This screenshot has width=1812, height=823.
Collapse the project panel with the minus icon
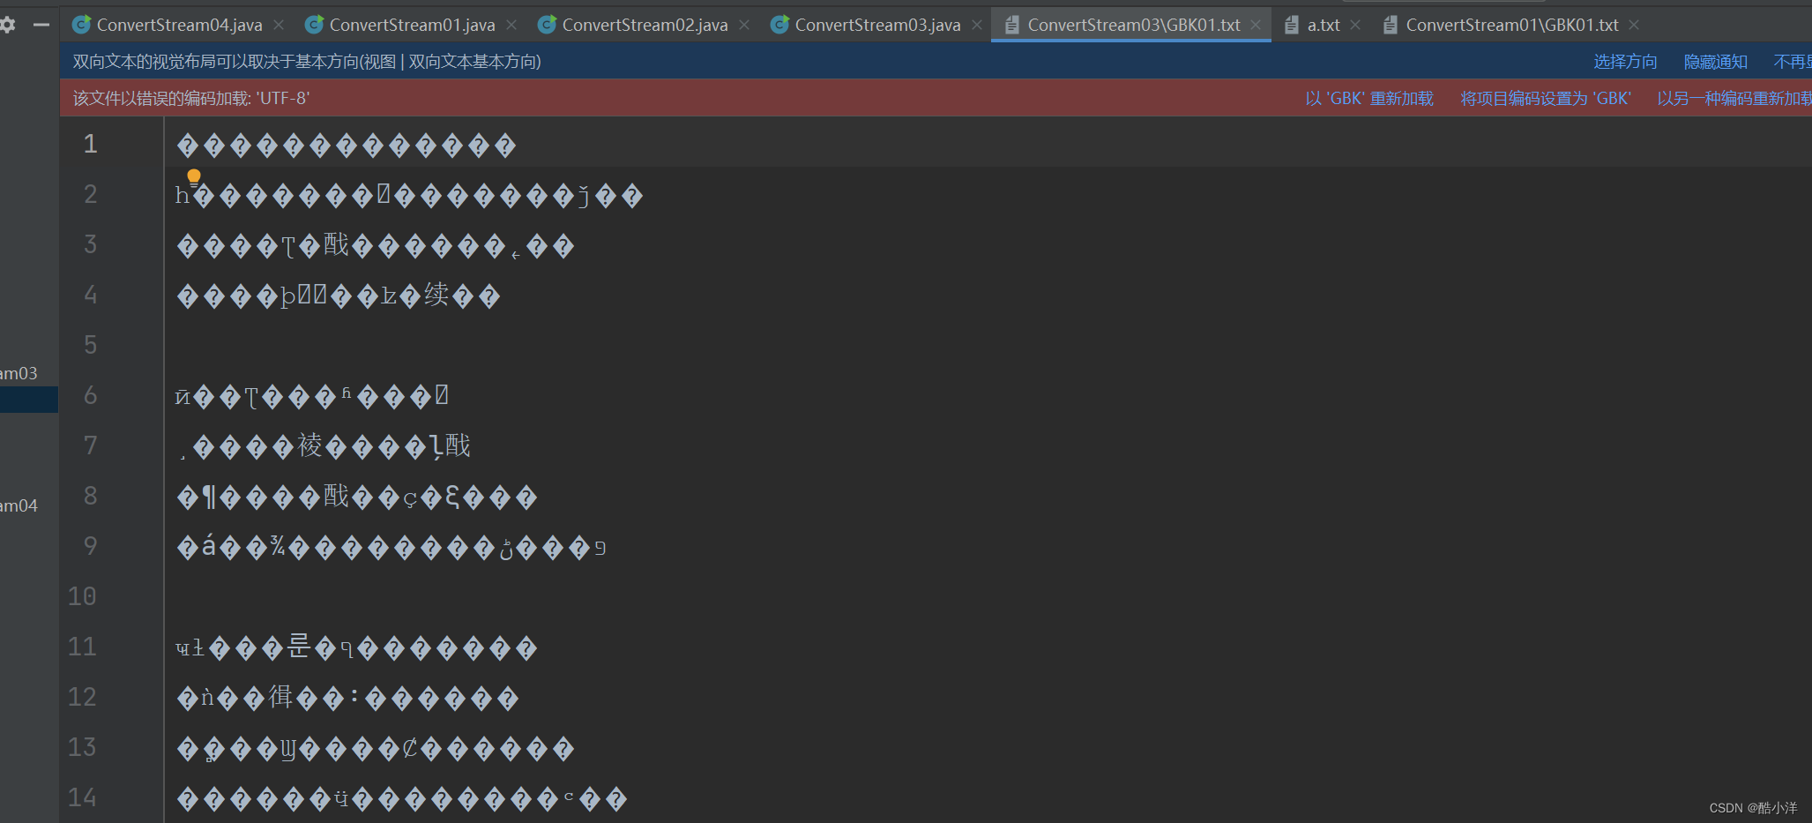41,25
